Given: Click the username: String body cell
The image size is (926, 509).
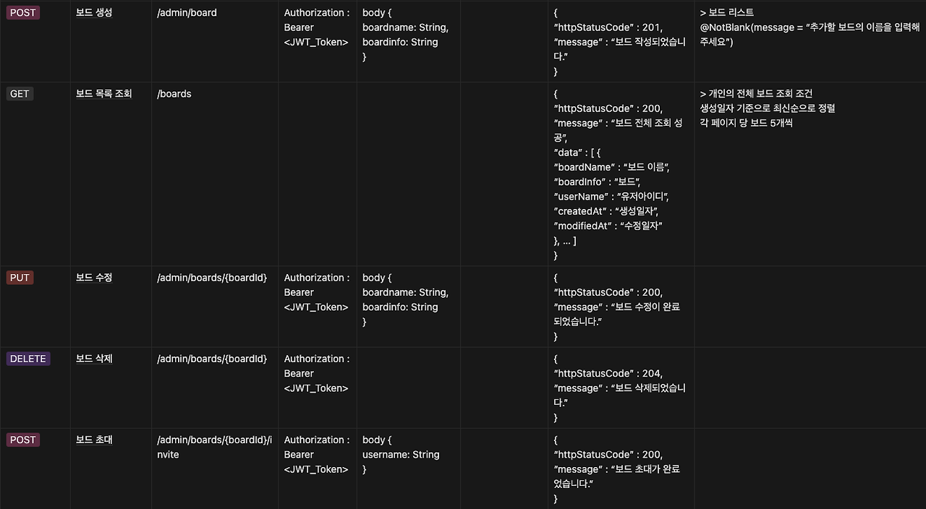Looking at the screenshot, I should [401, 454].
